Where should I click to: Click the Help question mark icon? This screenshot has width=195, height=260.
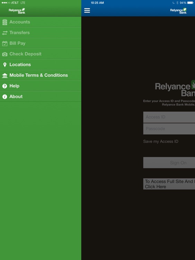[x=5, y=86]
